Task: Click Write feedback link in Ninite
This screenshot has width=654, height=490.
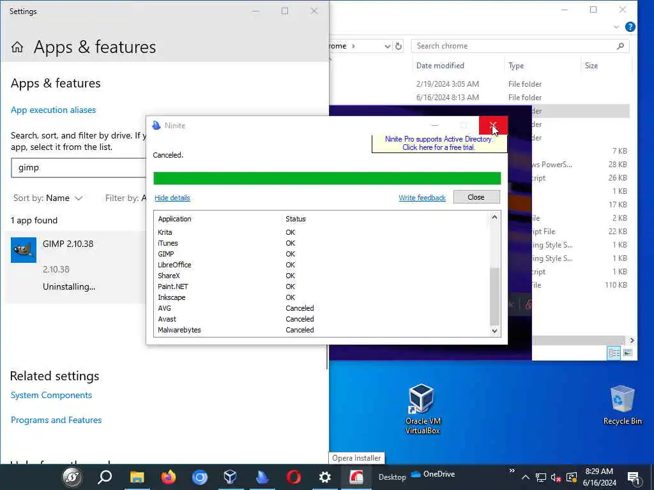Action: tap(422, 198)
